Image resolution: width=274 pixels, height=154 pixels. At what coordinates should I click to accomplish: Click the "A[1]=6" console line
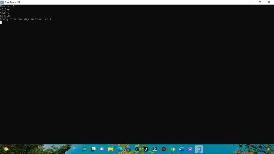(5, 10)
